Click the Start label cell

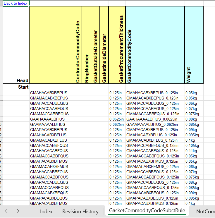coord(16,87)
